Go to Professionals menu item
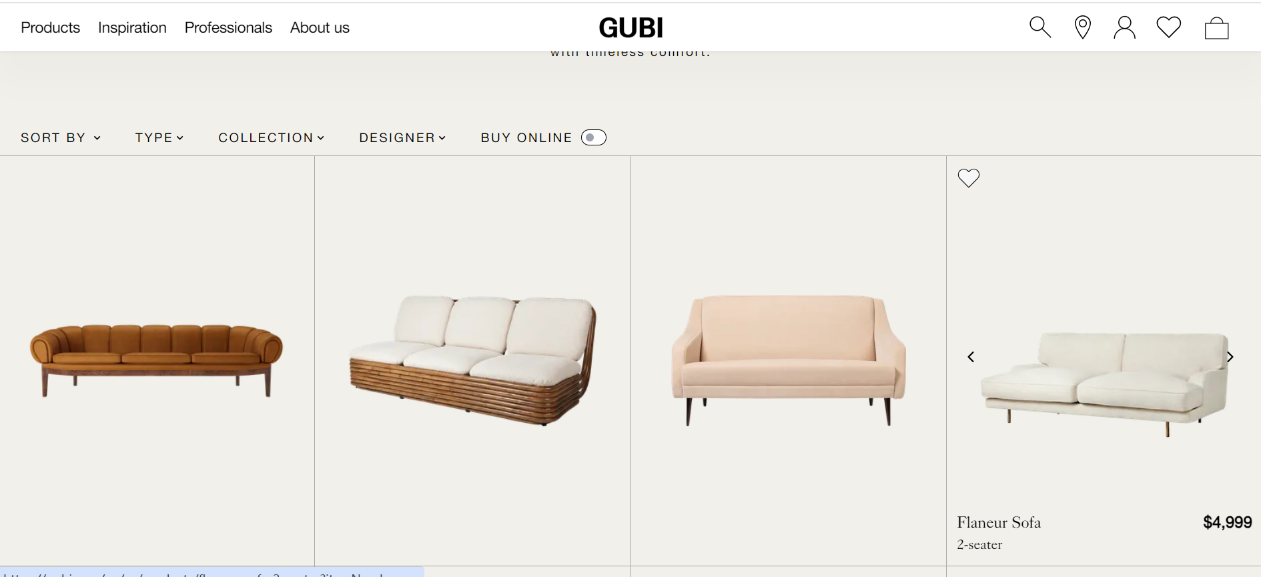Viewport: 1261px width, 577px height. tap(228, 27)
